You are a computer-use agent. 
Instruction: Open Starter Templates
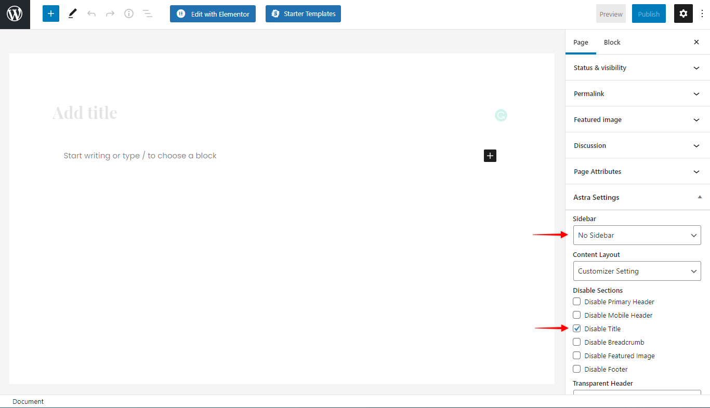pos(303,14)
